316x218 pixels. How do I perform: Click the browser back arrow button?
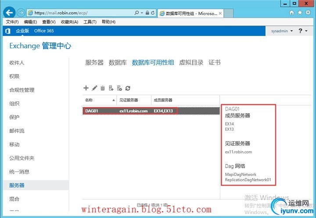click(x=9, y=13)
